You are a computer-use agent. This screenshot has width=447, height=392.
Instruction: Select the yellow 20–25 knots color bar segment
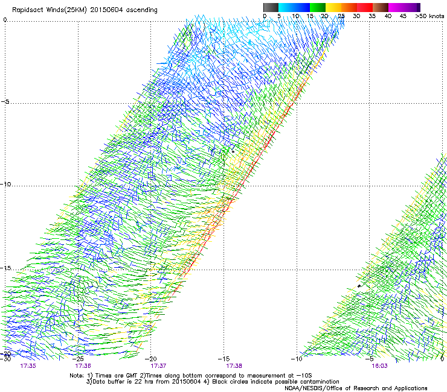(333, 7)
